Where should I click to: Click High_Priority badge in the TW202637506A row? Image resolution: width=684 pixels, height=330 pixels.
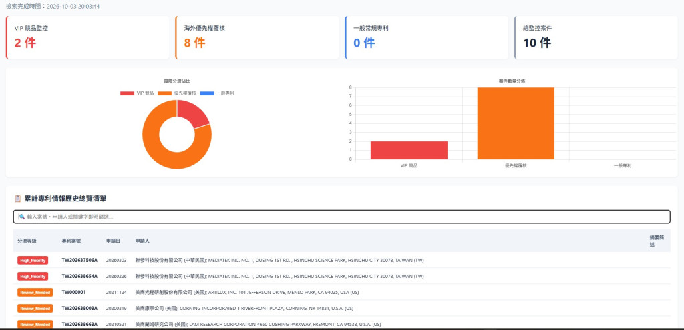(33, 260)
